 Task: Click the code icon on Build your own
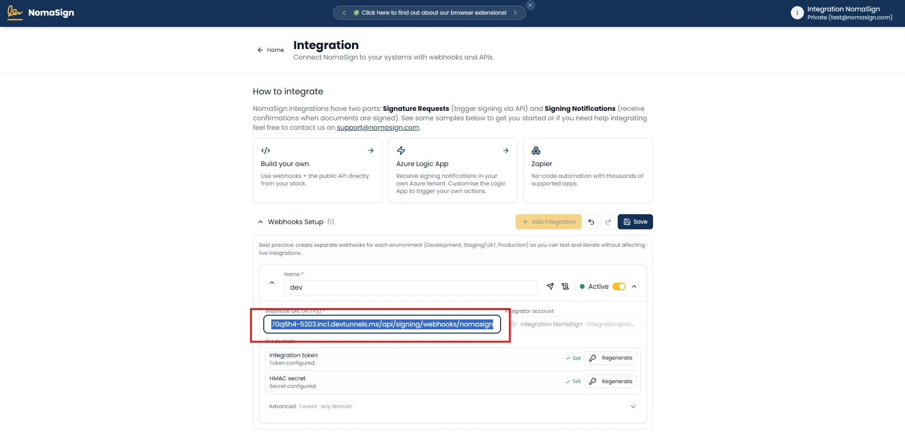pos(266,151)
